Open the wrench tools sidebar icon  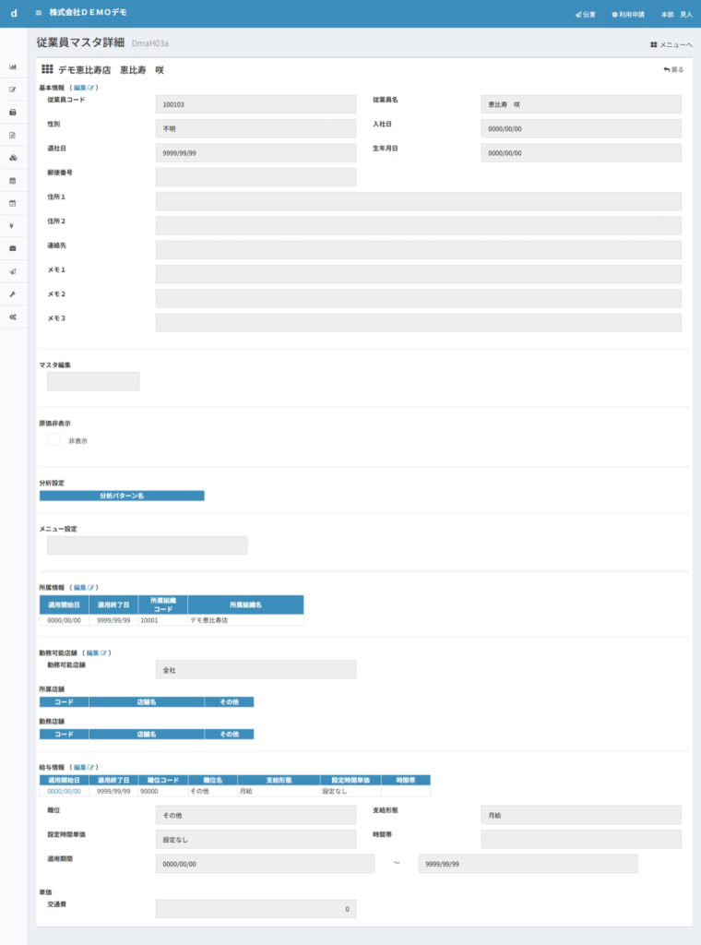pos(13,293)
